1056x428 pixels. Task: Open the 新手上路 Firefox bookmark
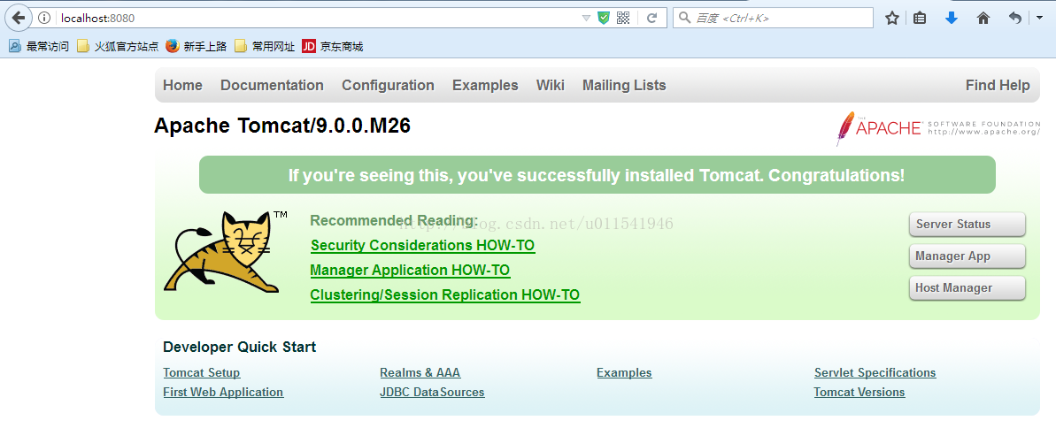click(196, 47)
